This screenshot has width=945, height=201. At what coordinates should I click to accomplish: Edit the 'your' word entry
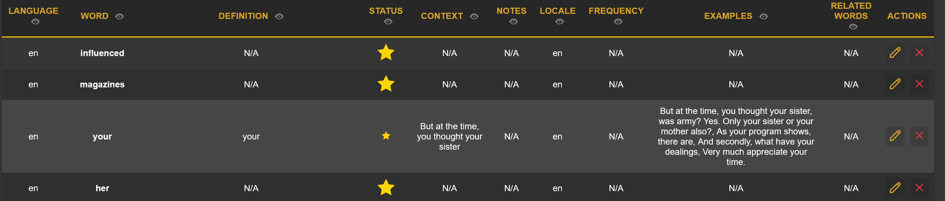895,136
